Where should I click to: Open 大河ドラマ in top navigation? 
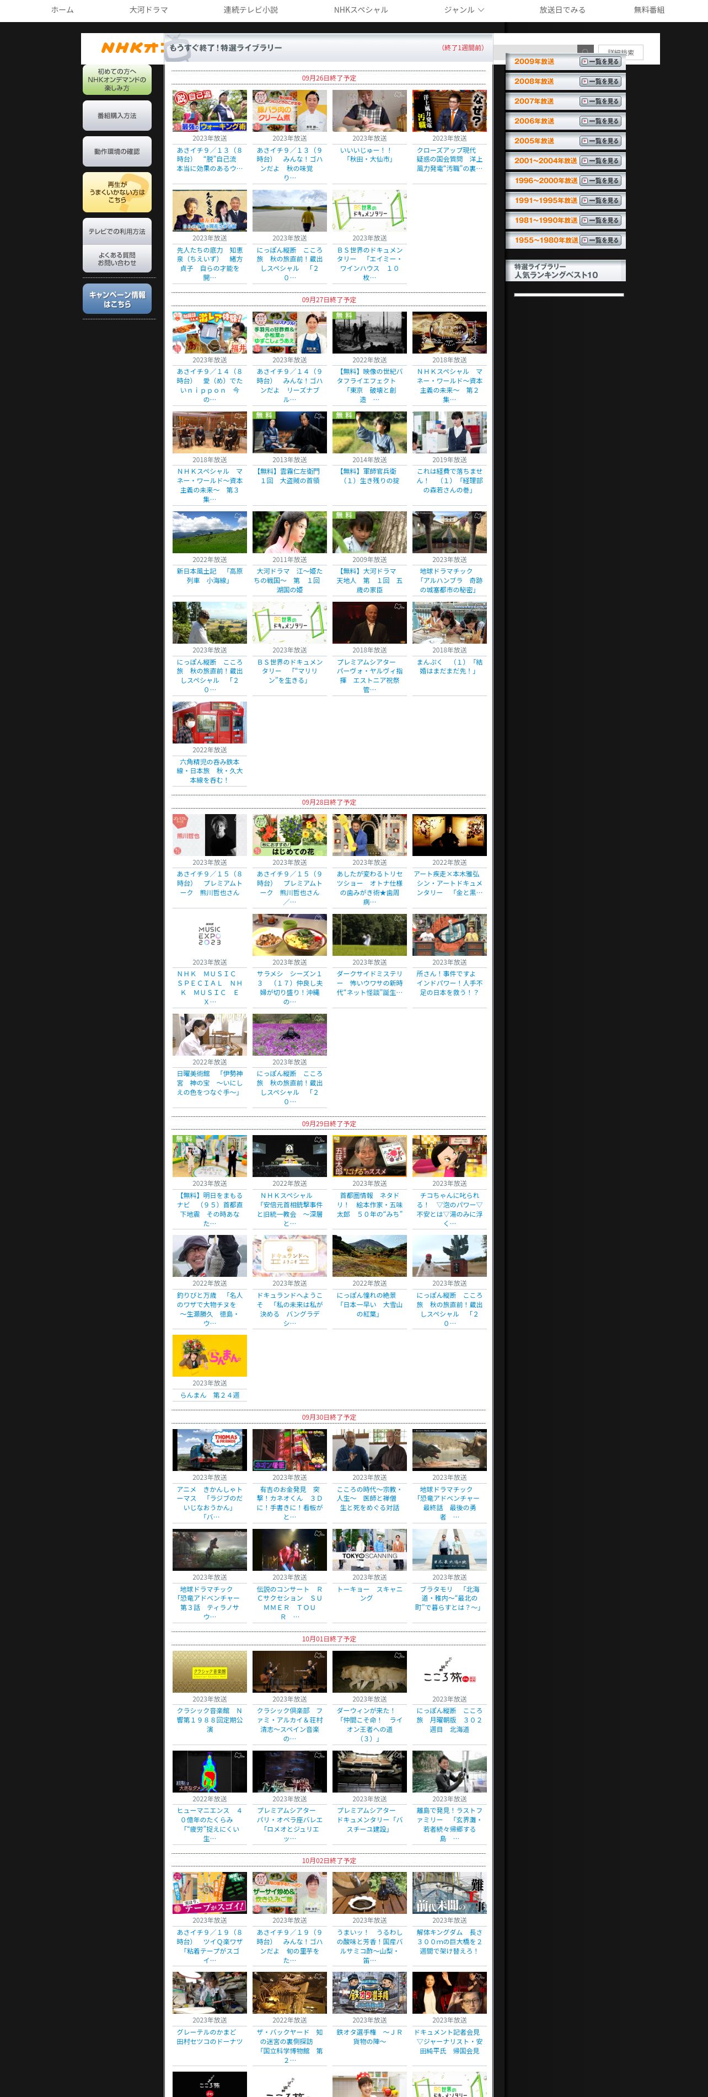coord(148,10)
